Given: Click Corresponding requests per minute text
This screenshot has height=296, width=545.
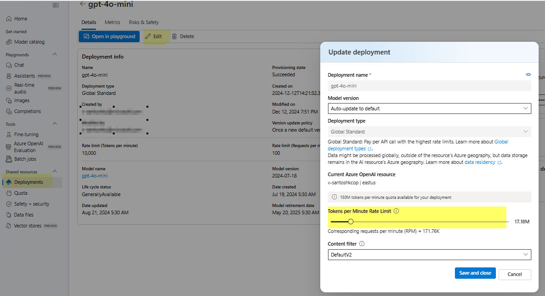Looking at the screenshot, I should (384, 231).
